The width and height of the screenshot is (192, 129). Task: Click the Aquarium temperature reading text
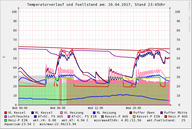(20, 124)
